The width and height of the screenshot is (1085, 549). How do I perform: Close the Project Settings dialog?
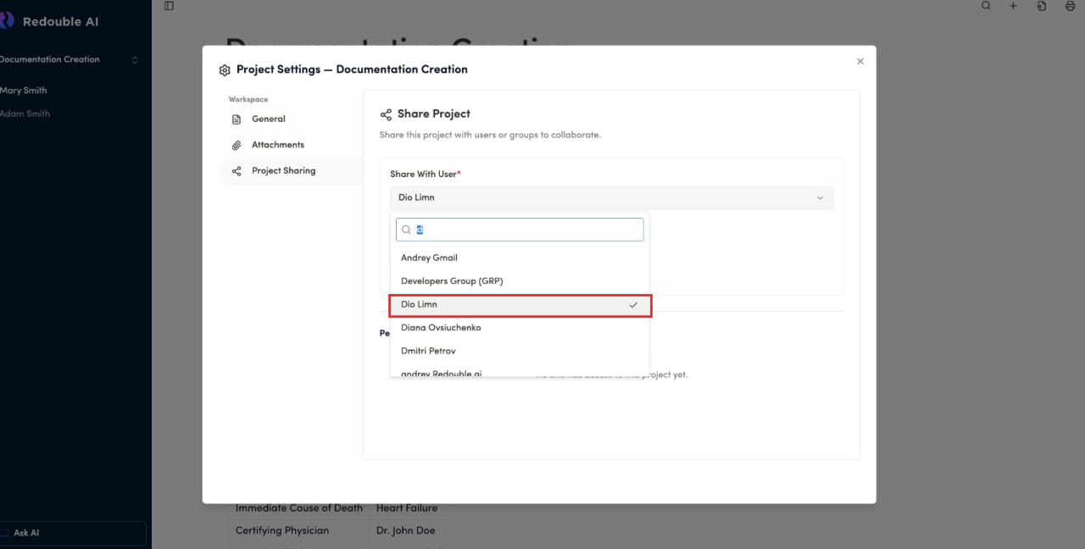[x=860, y=61]
